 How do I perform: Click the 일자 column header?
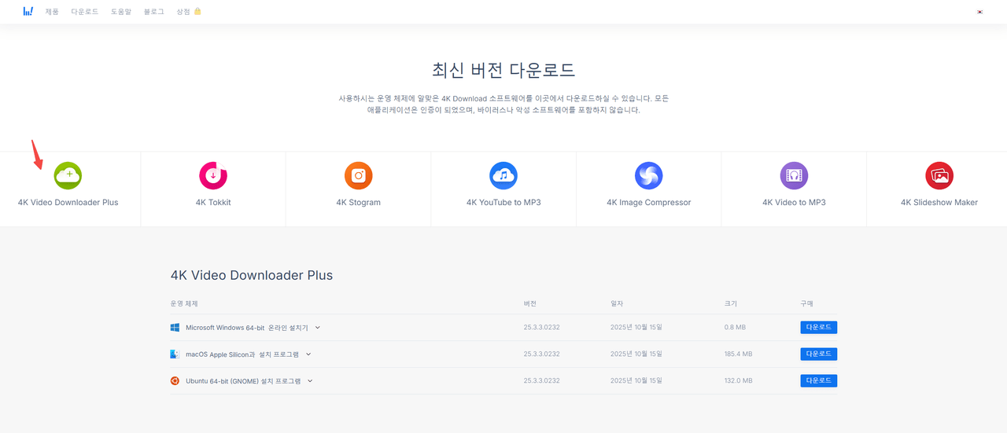point(617,303)
